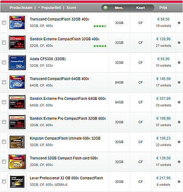The height and width of the screenshot is (192, 183).
Task: Click '19 winkels' text
Action: (163, 26)
